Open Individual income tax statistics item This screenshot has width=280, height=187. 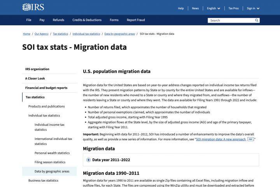click(x=49, y=127)
